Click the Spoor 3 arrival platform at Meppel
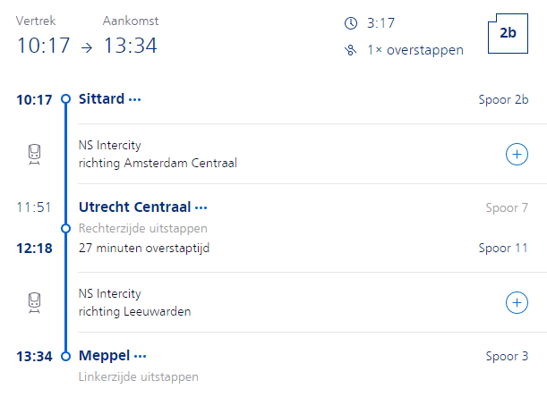The width and height of the screenshot is (547, 397). coord(507,356)
